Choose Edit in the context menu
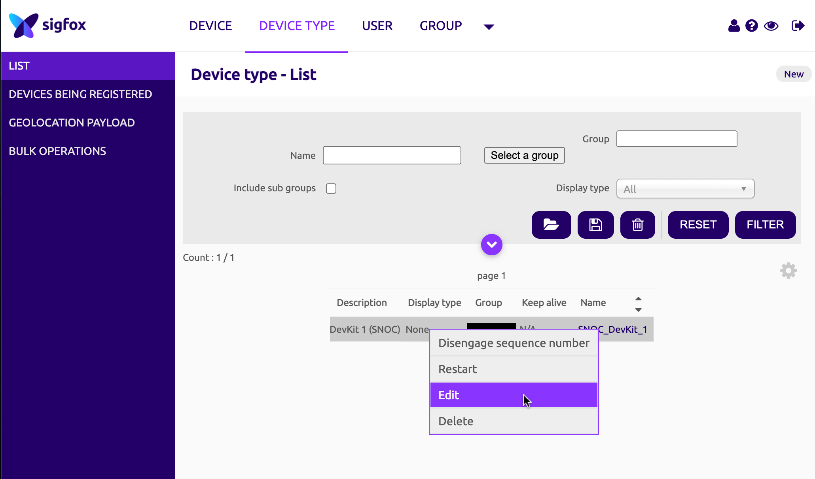The image size is (815, 479). click(514, 395)
